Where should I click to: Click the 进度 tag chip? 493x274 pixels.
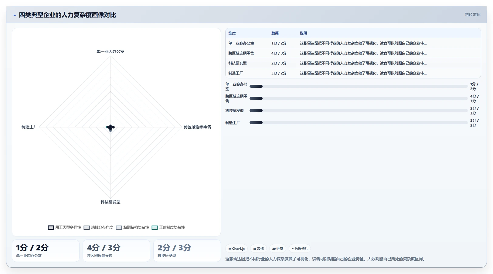(x=278, y=249)
